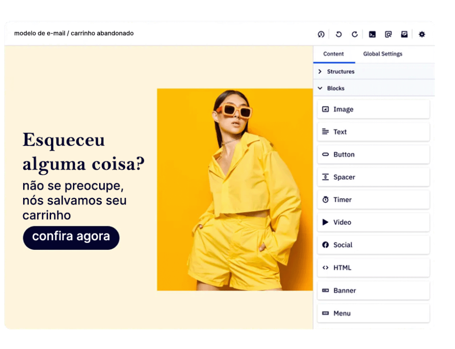Open the version history clock icon
The height and width of the screenshot is (349, 455).
coord(321,34)
